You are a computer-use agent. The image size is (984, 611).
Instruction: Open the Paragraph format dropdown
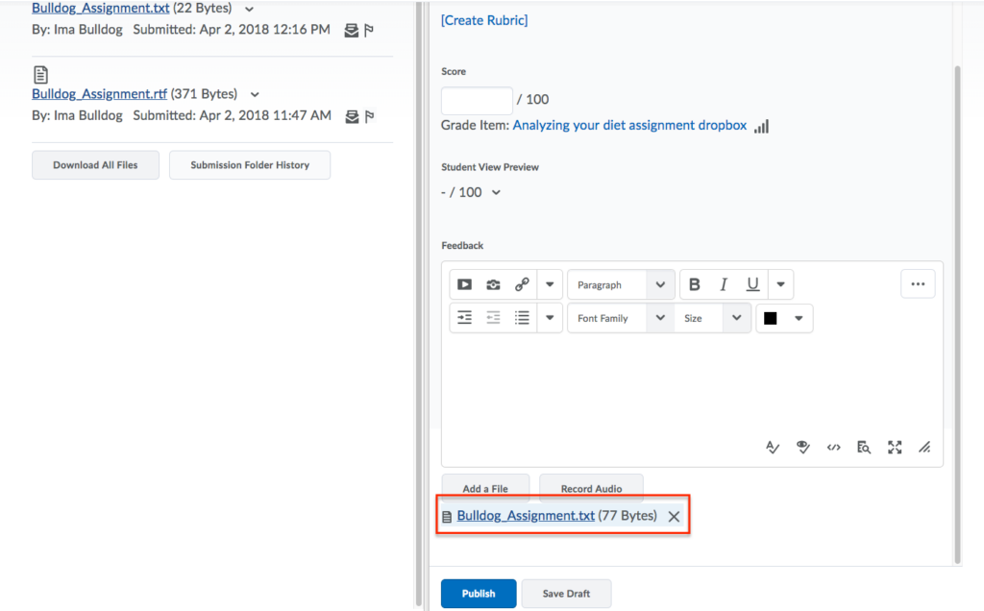(620, 284)
